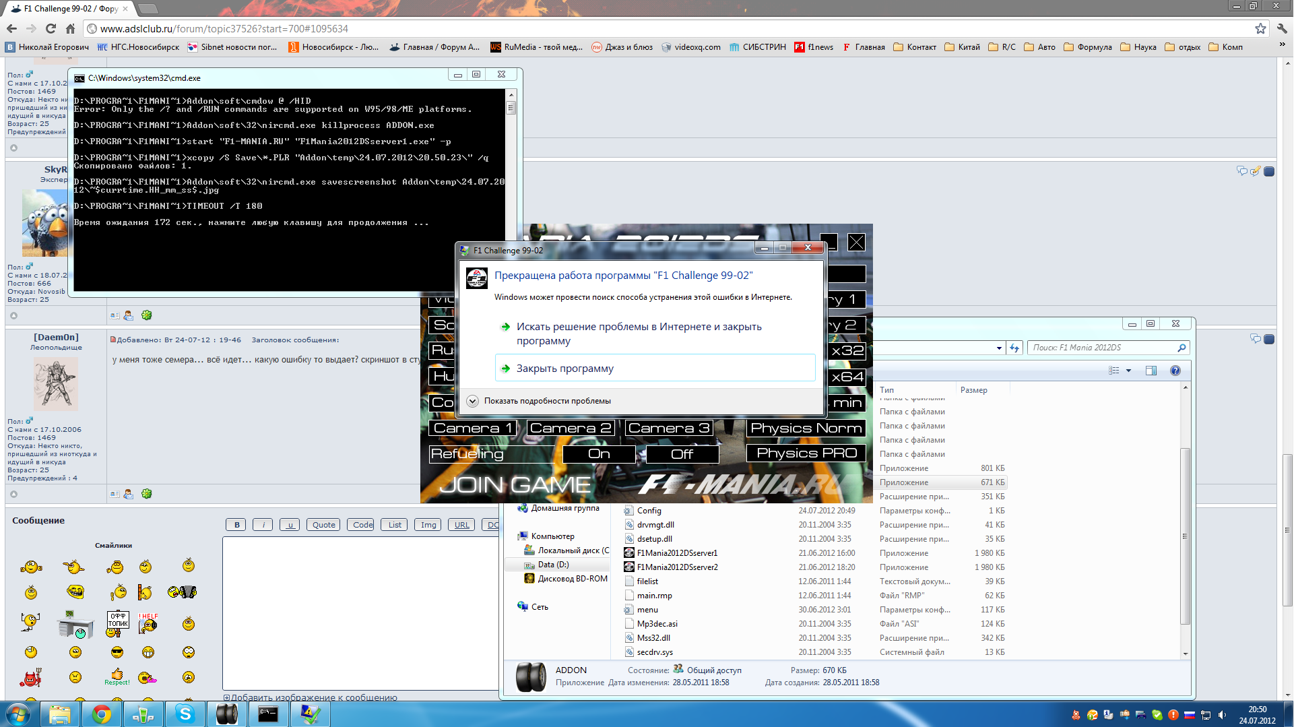The width and height of the screenshot is (1294, 727).
Task: Insert Img tag button
Action: (428, 525)
